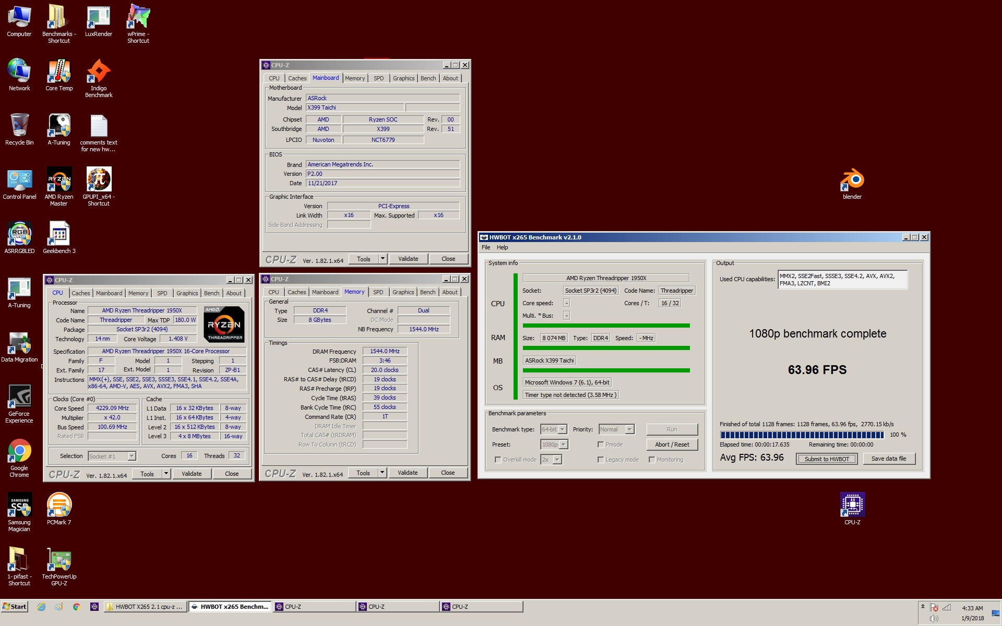Click Submit to HWBOT button

[827, 459]
